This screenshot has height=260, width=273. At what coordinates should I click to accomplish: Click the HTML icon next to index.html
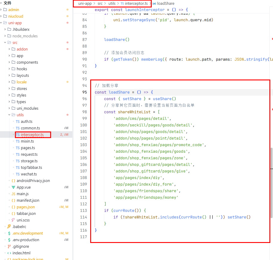click(x=9, y=253)
